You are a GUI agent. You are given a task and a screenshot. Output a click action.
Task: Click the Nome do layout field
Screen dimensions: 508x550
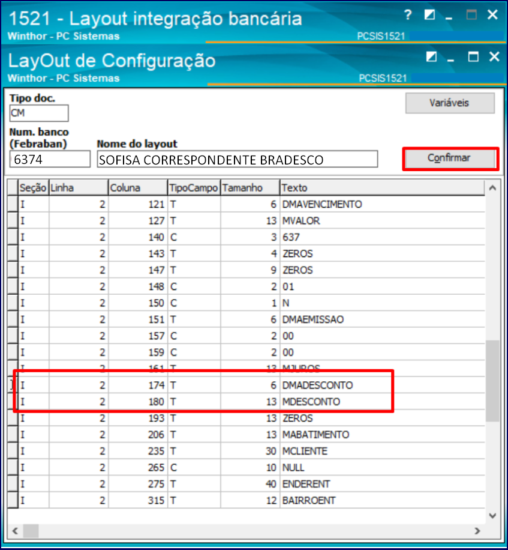237,159
